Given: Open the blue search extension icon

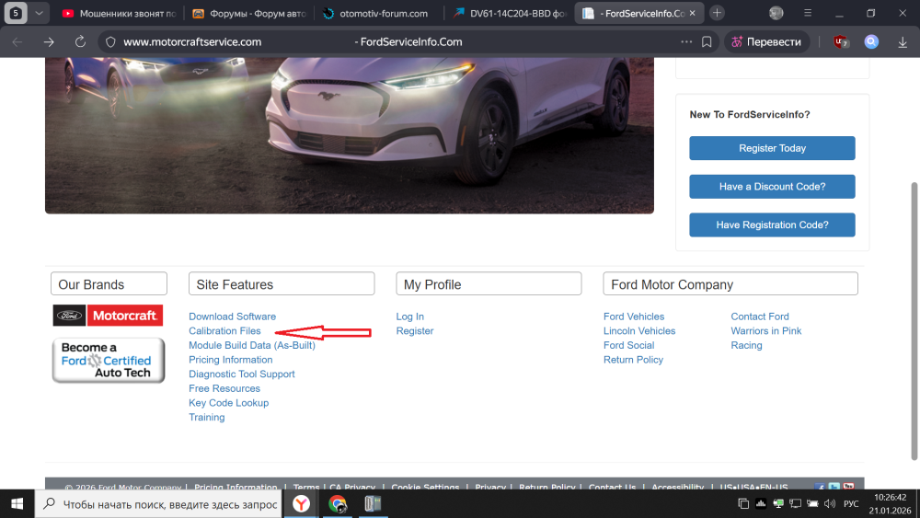Looking at the screenshot, I should pos(871,41).
